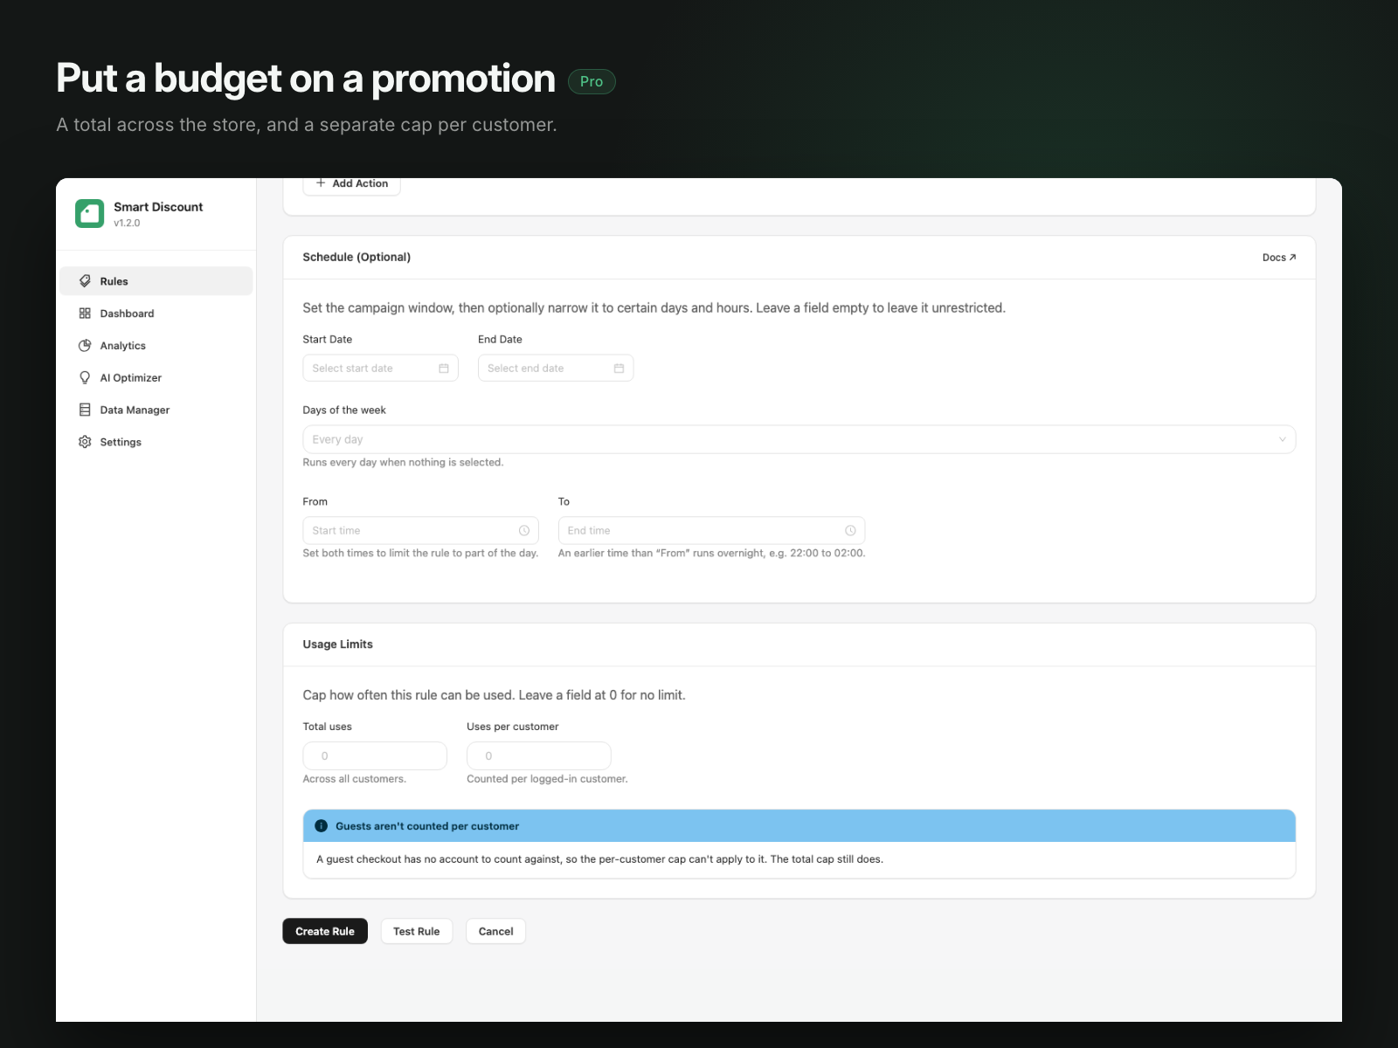Image resolution: width=1398 pixels, height=1048 pixels.
Task: Select AI Optimizer in the sidebar
Action: pyautogui.click(x=156, y=378)
